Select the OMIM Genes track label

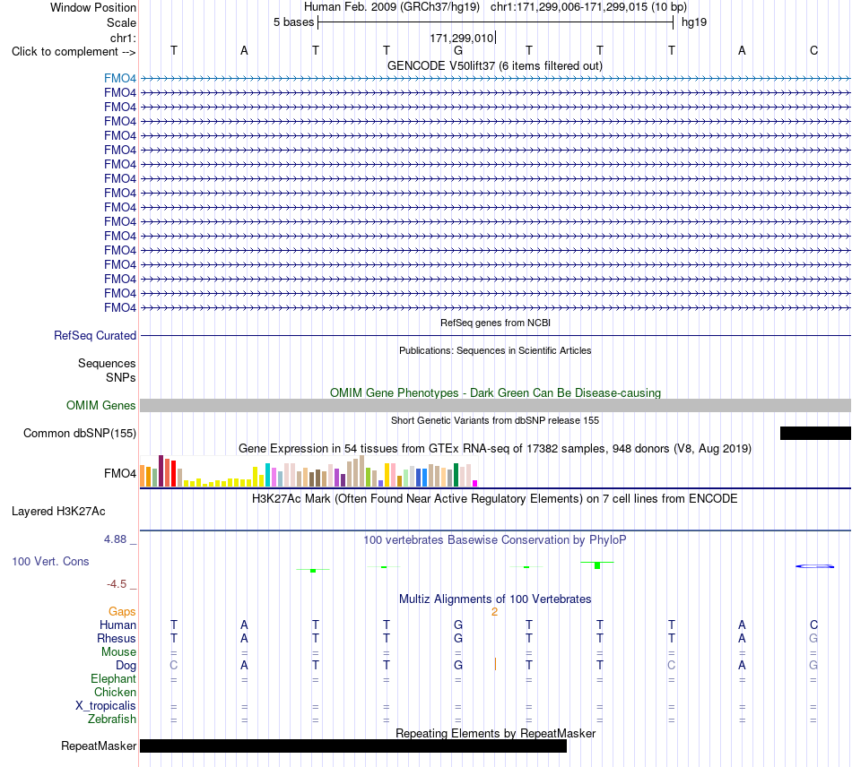[x=101, y=406]
